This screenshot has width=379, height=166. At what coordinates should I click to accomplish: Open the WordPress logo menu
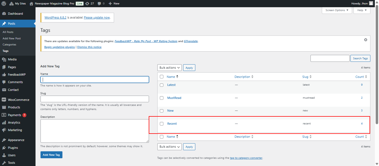(4, 3)
